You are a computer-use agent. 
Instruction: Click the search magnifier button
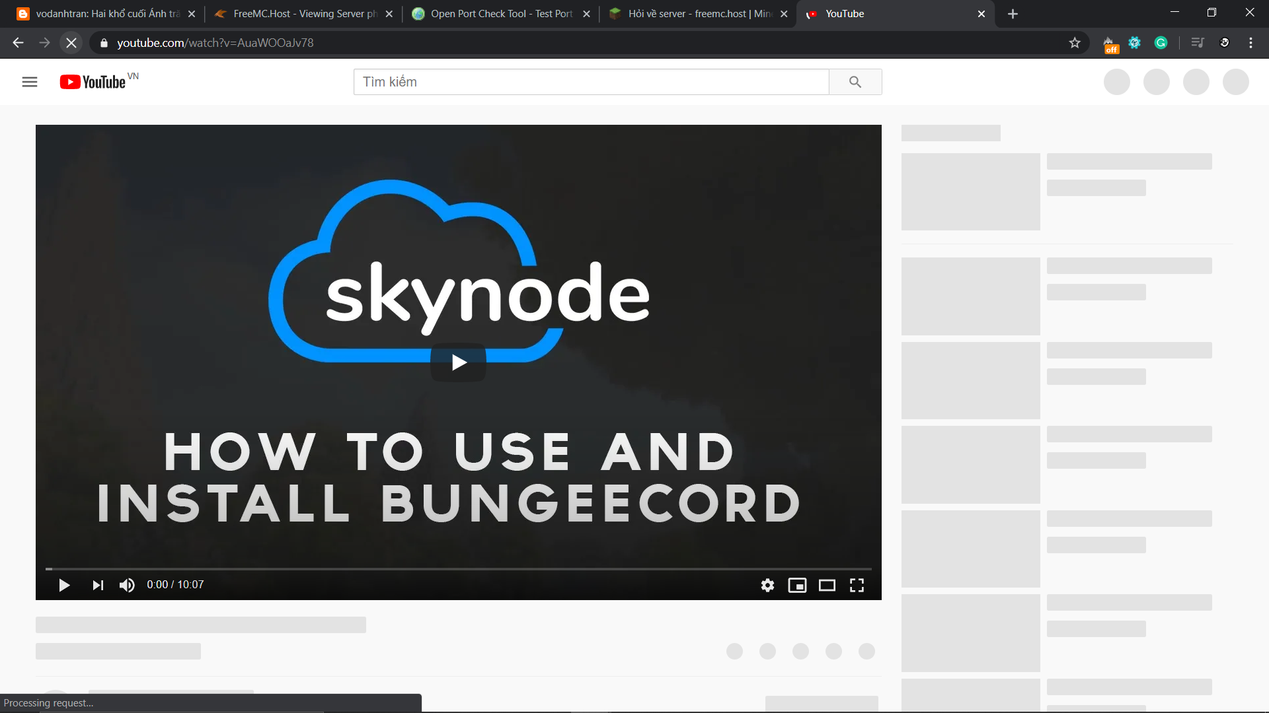tap(855, 82)
